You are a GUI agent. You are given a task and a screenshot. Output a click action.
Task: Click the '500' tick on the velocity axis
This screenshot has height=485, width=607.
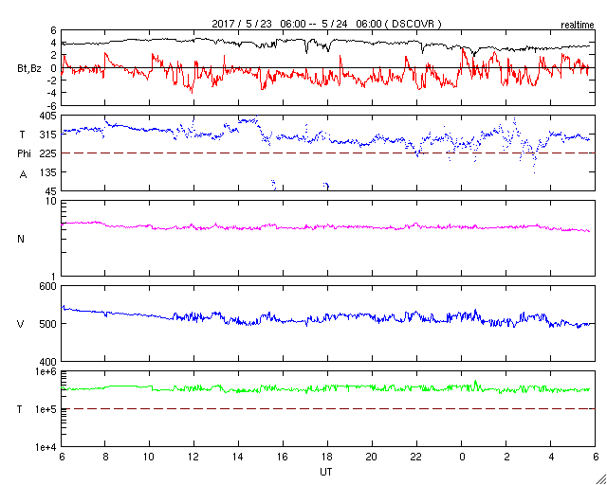(48, 324)
